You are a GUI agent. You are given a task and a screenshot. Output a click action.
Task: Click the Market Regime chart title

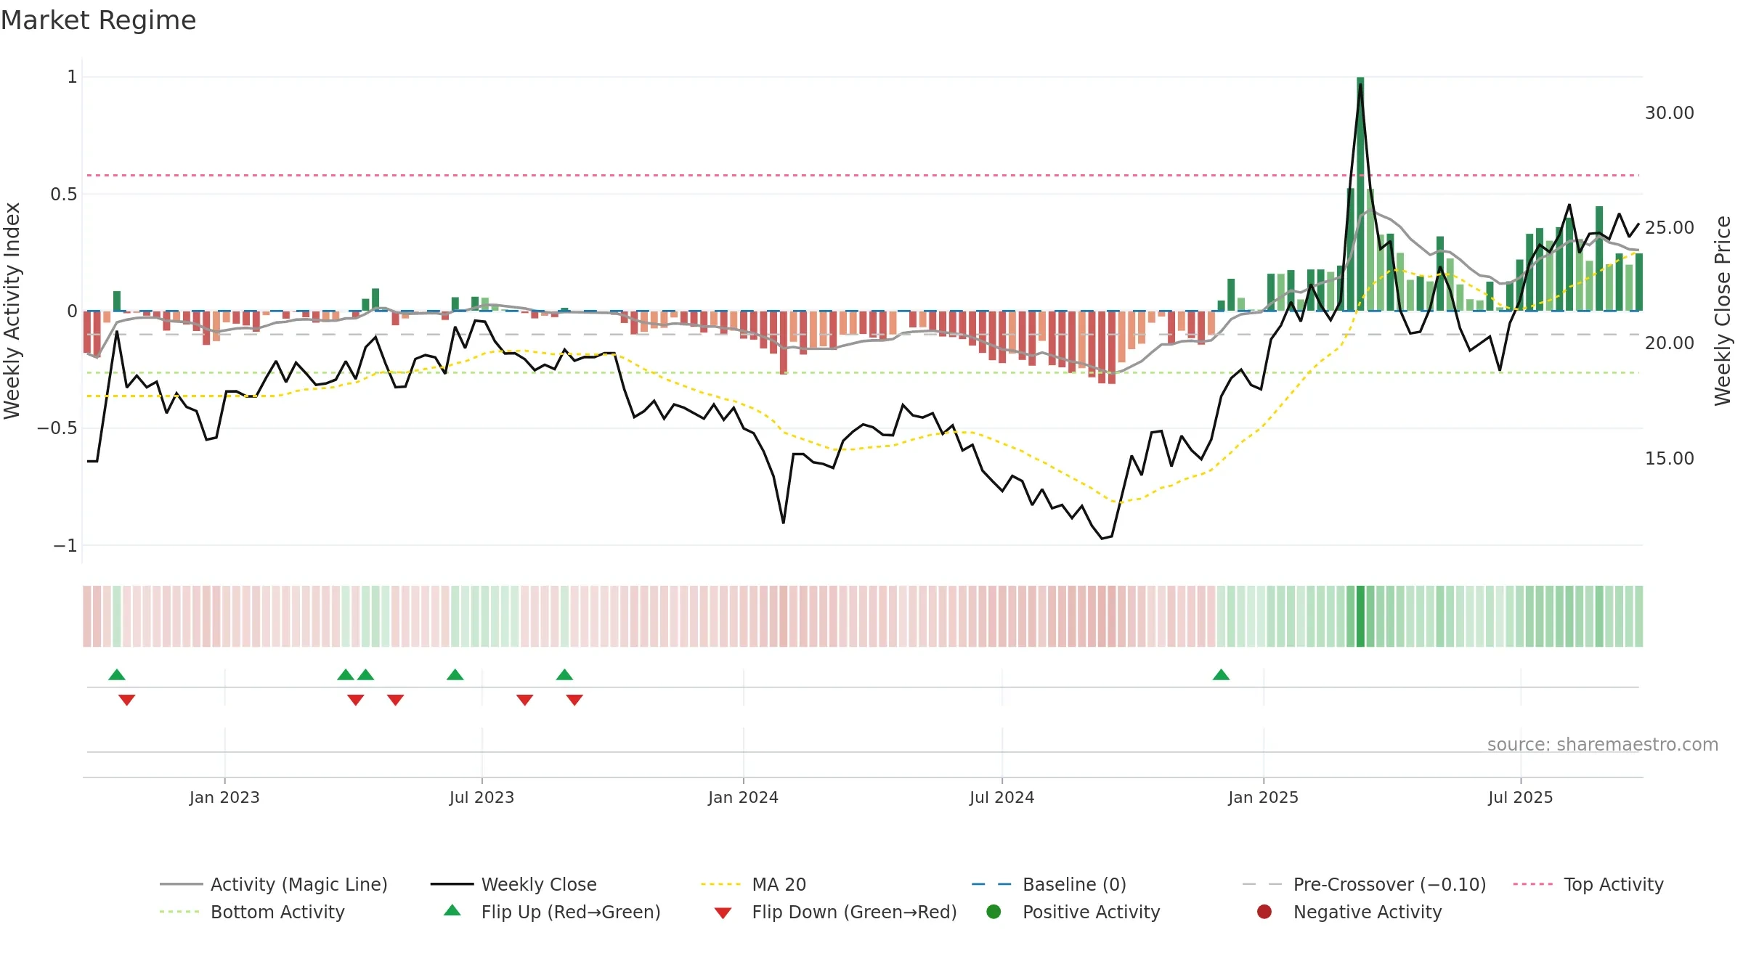click(99, 20)
